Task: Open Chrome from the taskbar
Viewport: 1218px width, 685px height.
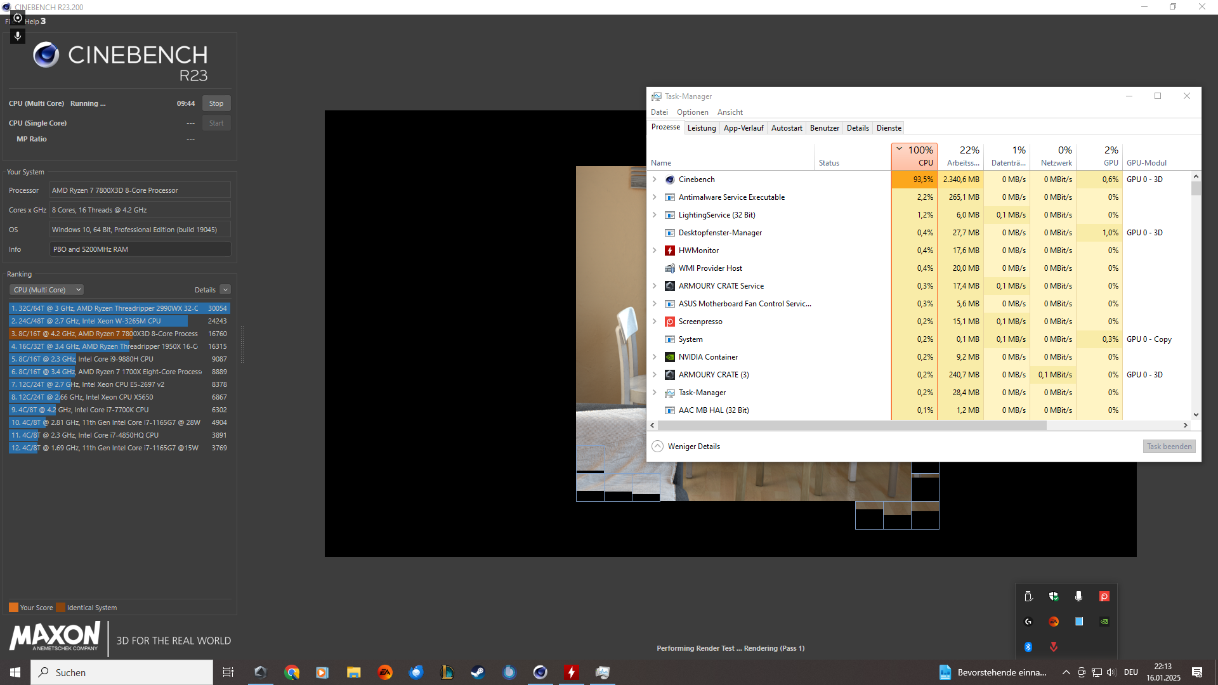Action: [292, 672]
